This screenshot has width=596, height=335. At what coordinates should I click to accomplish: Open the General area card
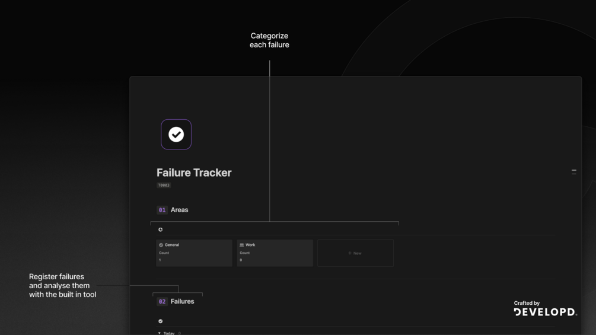194,253
